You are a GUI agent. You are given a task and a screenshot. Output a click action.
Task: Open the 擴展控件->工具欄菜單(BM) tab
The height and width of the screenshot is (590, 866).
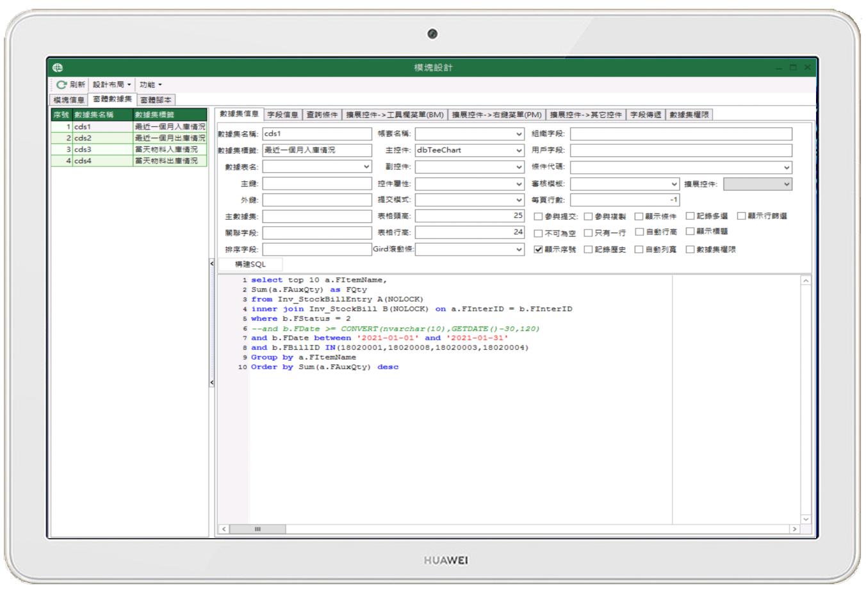[395, 115]
